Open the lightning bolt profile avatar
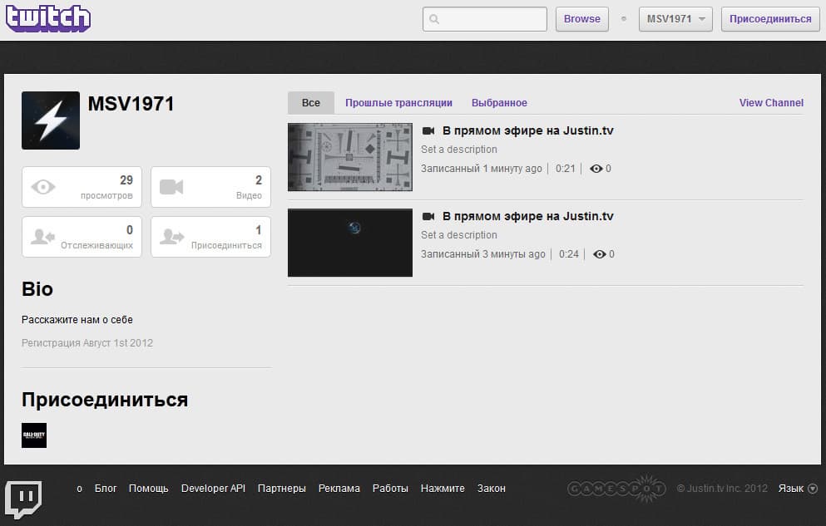 [x=51, y=120]
